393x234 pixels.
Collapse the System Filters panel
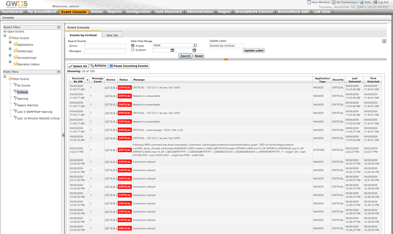[x=58, y=27]
